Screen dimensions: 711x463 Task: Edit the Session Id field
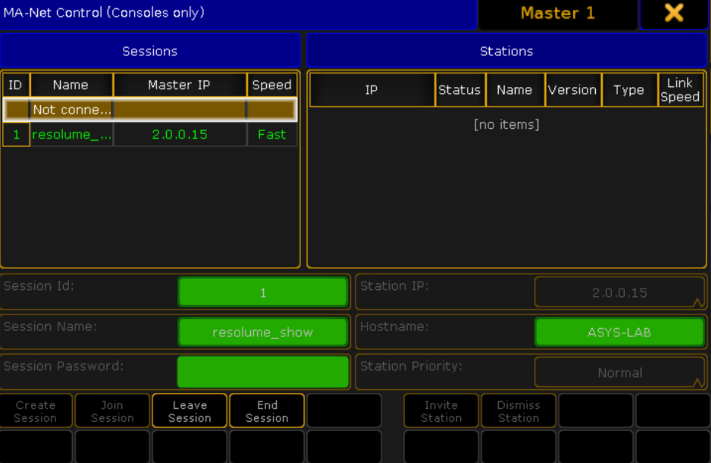click(x=263, y=292)
